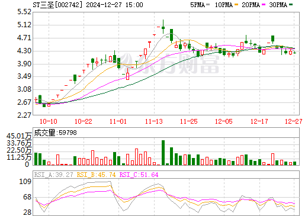The height and width of the screenshot is (216, 308).
Task: Click the 5.52 price axis label
Action: coord(24,12)
